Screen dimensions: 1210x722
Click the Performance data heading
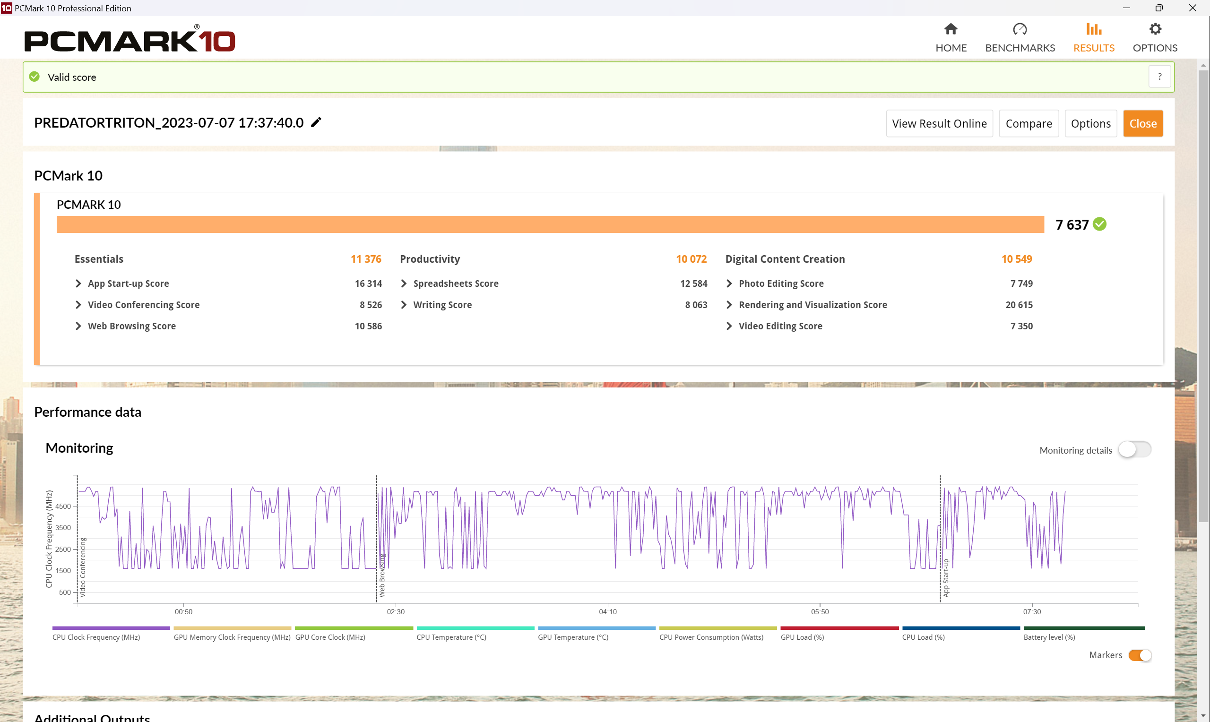coord(87,412)
